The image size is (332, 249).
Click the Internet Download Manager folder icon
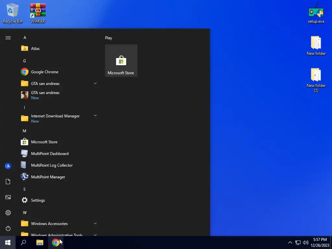[25, 118]
